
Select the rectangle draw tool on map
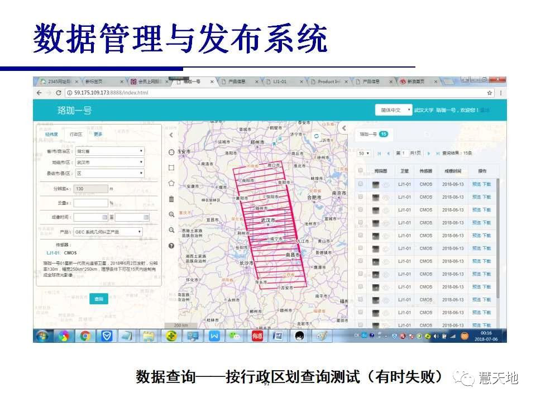171,167
